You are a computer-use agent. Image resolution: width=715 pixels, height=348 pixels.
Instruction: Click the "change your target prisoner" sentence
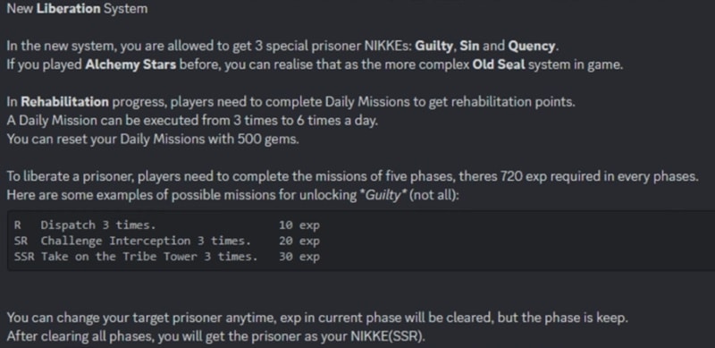317,318
